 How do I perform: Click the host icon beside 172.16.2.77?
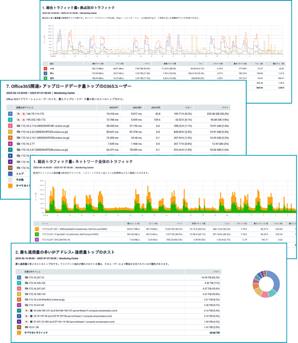[x=18, y=144]
